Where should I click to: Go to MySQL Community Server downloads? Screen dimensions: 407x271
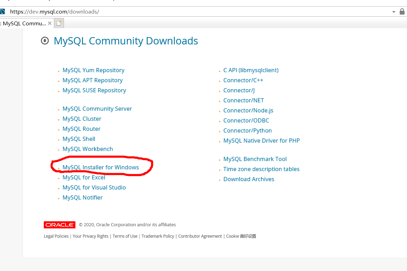[x=97, y=109]
